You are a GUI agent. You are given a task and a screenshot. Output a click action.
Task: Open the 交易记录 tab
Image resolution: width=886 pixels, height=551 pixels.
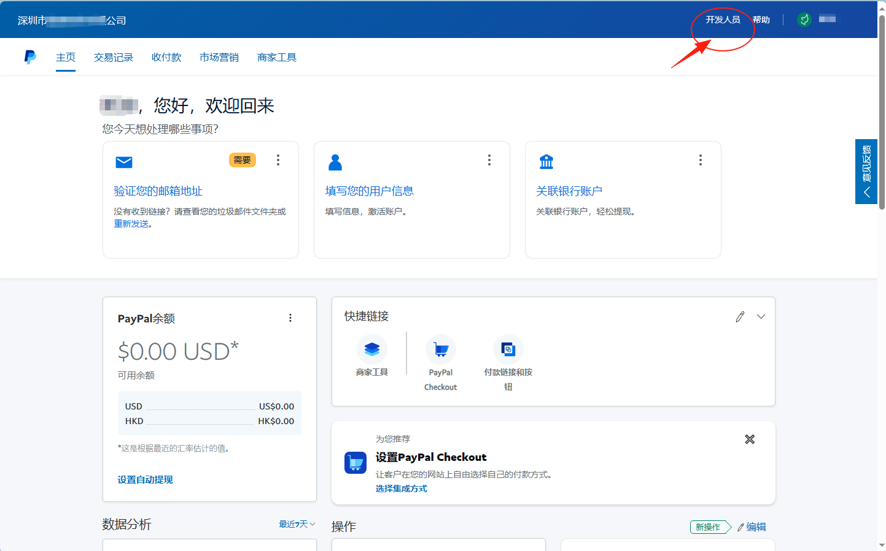tap(114, 57)
